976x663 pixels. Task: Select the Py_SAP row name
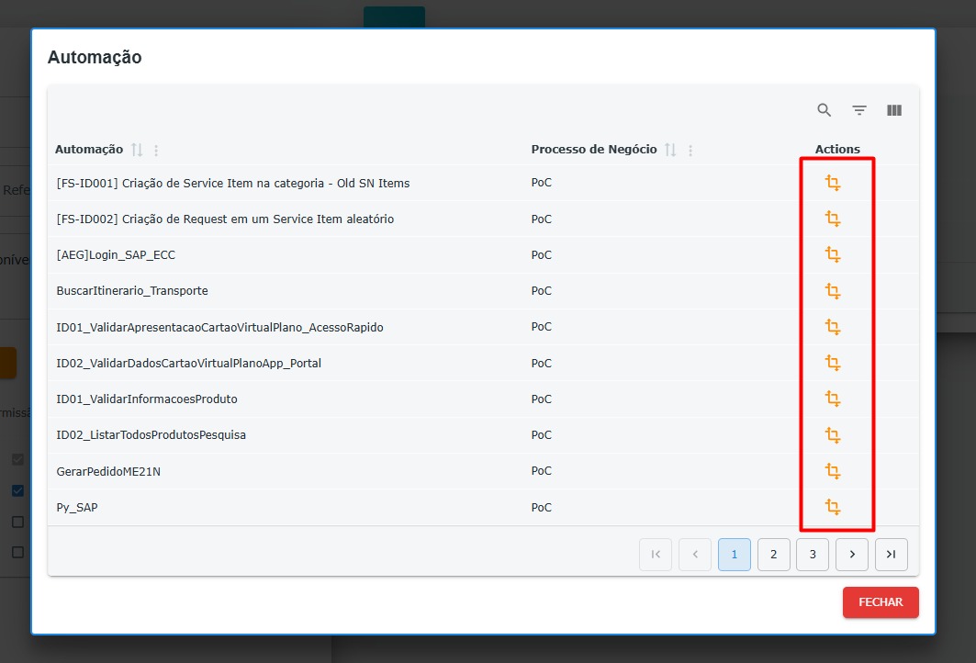76,508
